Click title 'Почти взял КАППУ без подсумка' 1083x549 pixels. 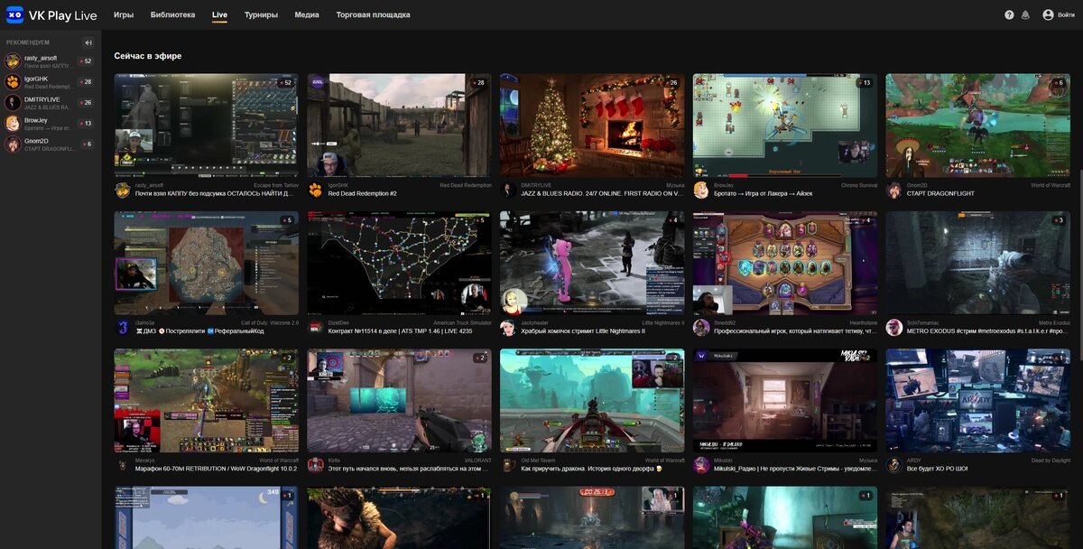214,193
